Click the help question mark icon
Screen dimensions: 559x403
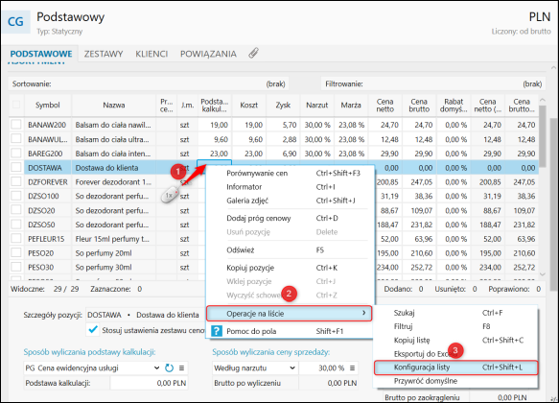(217, 331)
